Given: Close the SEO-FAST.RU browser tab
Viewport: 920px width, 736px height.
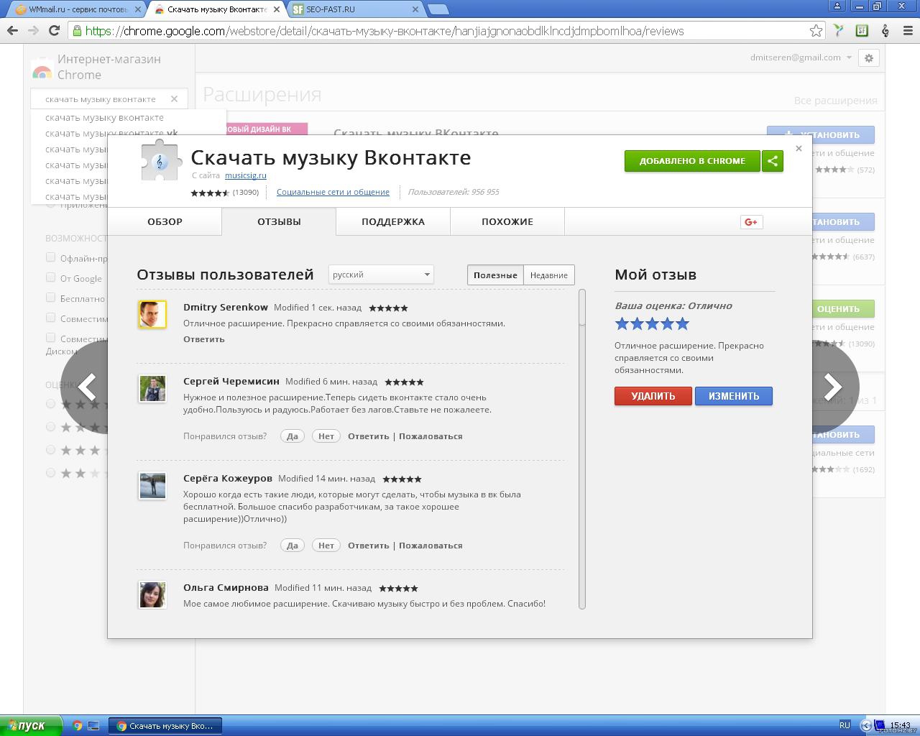Looking at the screenshot, I should click(415, 9).
